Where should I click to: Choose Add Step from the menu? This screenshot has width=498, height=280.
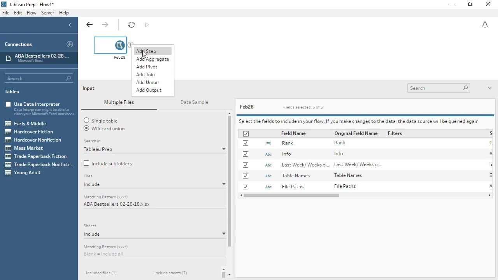(x=153, y=51)
